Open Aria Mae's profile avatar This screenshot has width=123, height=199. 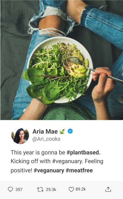(20, 136)
